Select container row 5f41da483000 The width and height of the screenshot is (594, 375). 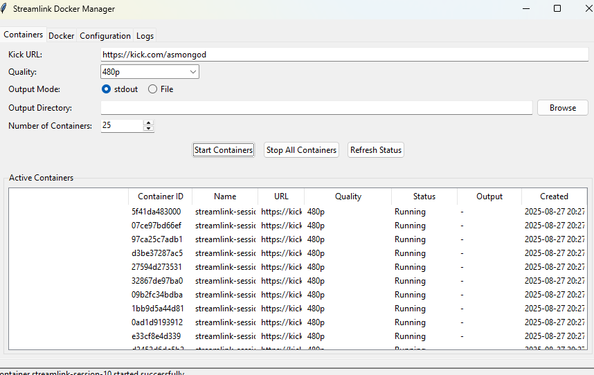[x=156, y=212]
